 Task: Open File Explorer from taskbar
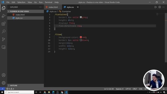pos(49,92)
